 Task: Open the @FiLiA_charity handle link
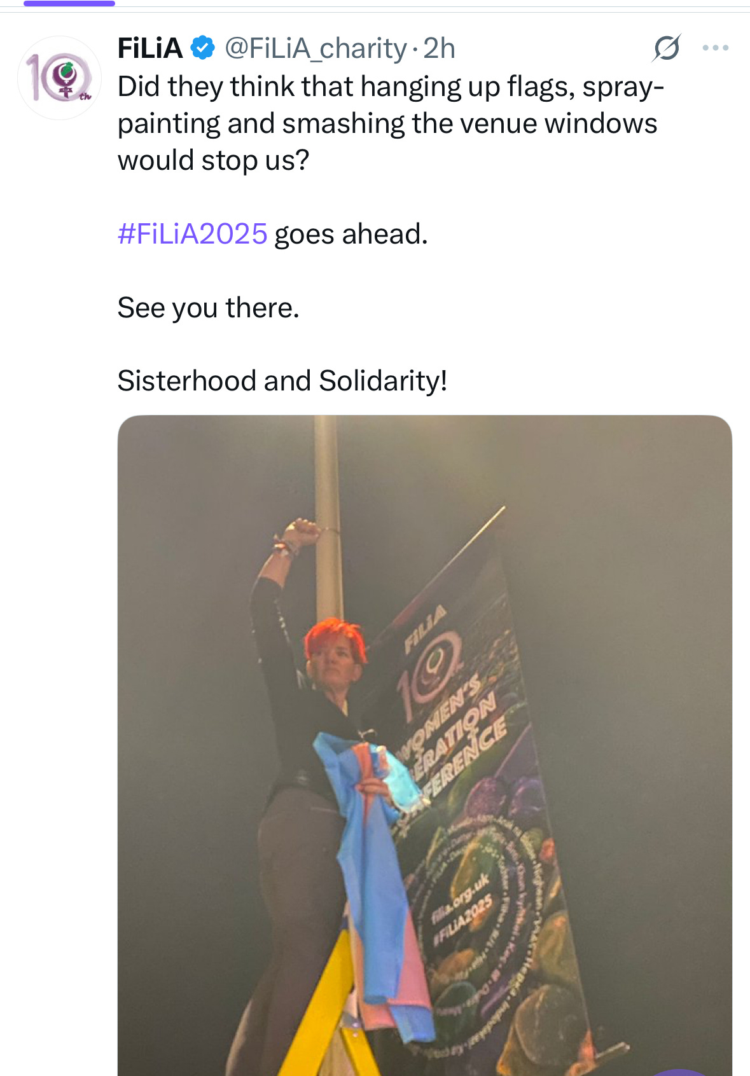click(316, 49)
